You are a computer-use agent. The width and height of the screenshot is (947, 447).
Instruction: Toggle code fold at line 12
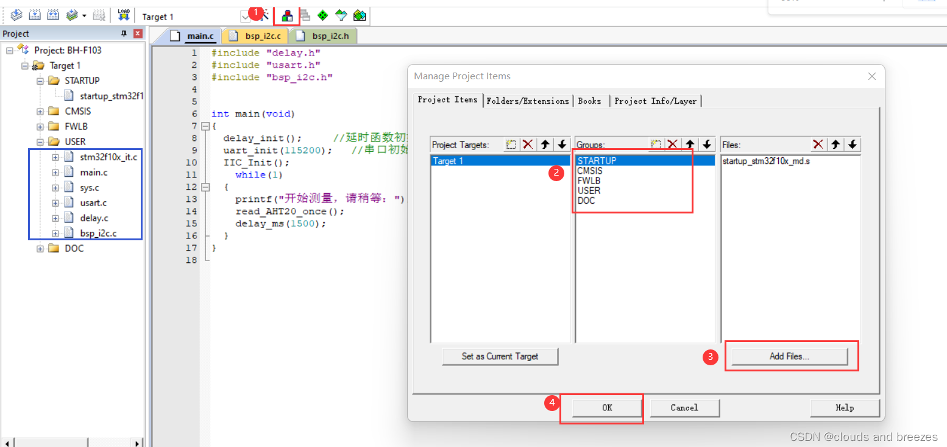205,187
